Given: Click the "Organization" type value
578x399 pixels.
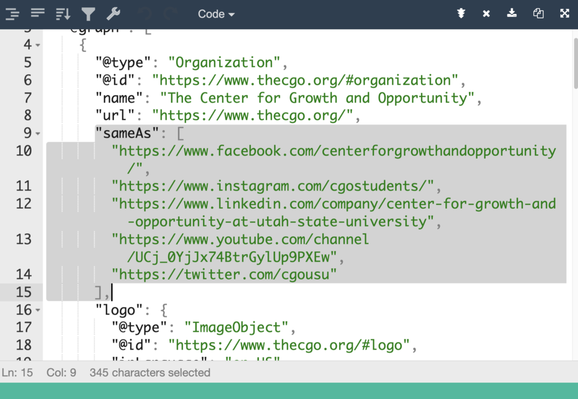Looking at the screenshot, I should coord(224,63).
